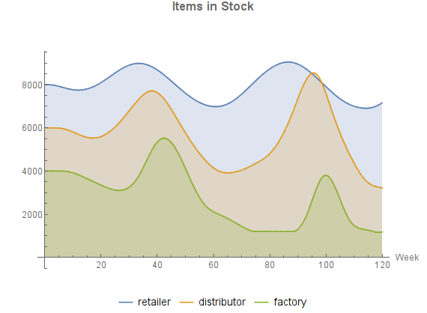The height and width of the screenshot is (313, 427).
Task: Click the 8000 y-axis tick label
Action: [x=32, y=85]
